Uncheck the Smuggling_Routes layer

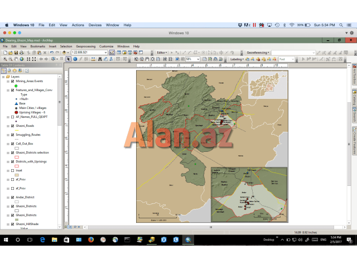click(x=12, y=135)
